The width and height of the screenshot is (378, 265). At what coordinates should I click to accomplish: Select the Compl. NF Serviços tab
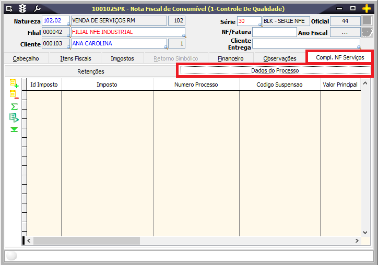coord(340,57)
